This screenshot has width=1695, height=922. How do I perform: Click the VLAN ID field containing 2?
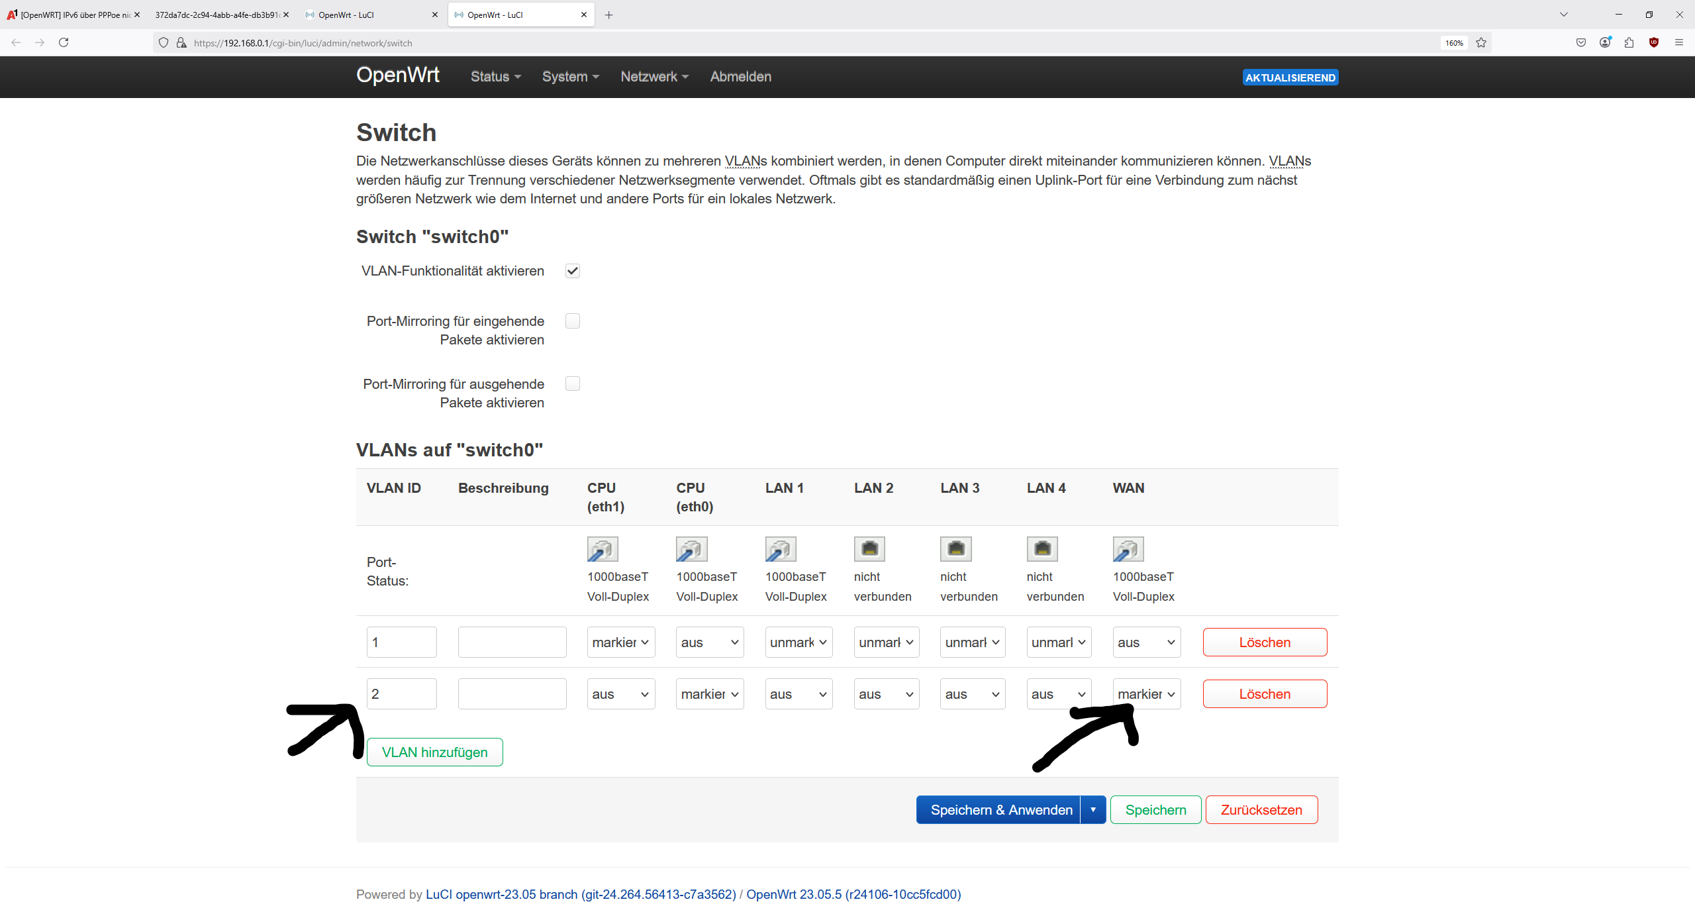[402, 693]
